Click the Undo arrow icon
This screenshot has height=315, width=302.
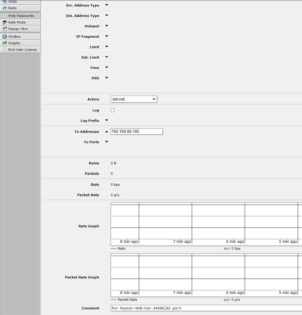tap(5, 1)
